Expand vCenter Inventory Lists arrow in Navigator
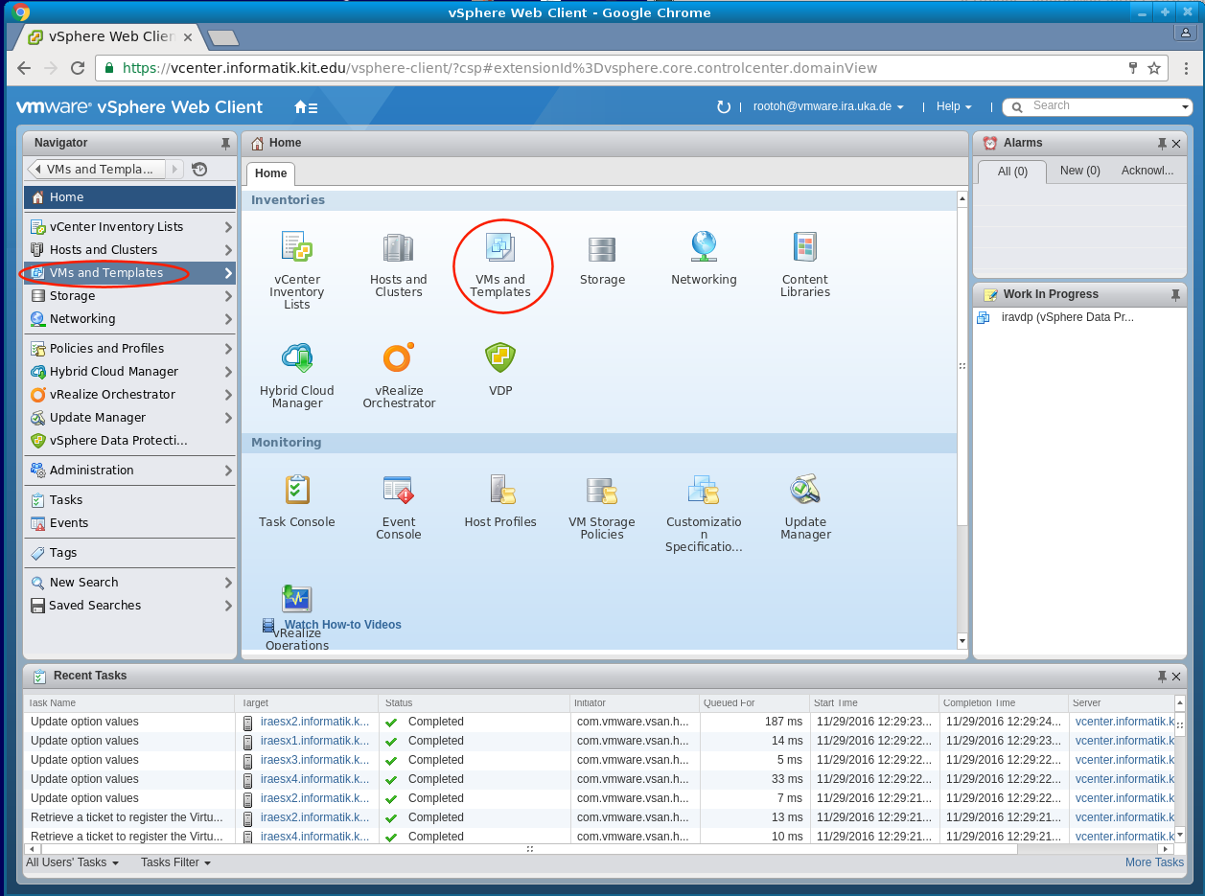Screen dimensions: 1205x896 coord(228,227)
